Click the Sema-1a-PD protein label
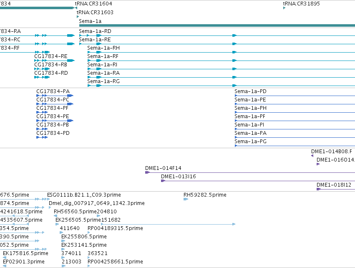 250,91
